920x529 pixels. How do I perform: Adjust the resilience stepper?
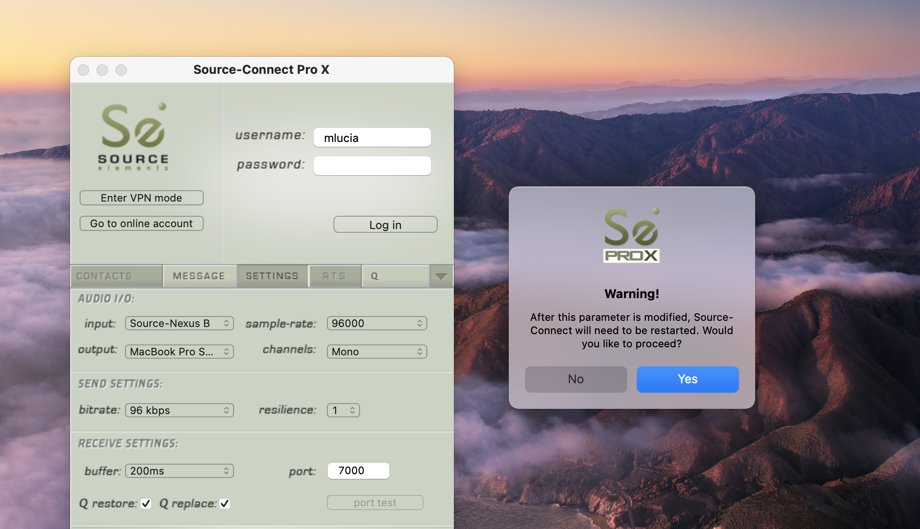tap(343, 410)
